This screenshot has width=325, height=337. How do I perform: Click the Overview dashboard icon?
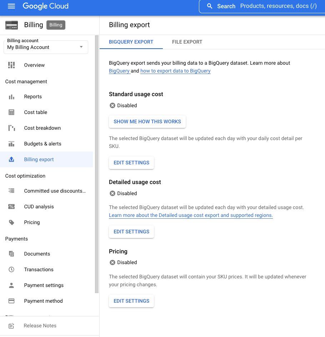pos(11,65)
